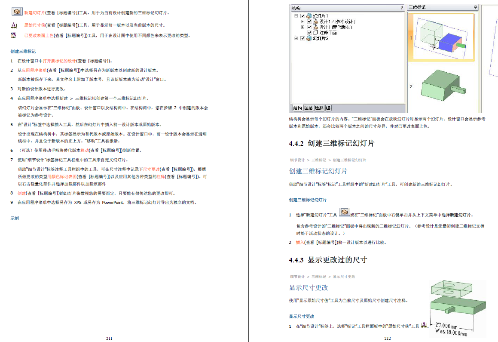Screen dimensions: 498x342
Task: Uncheck the 设计1 (替代版本) checkbox
Action: pyautogui.click(x=309, y=27)
